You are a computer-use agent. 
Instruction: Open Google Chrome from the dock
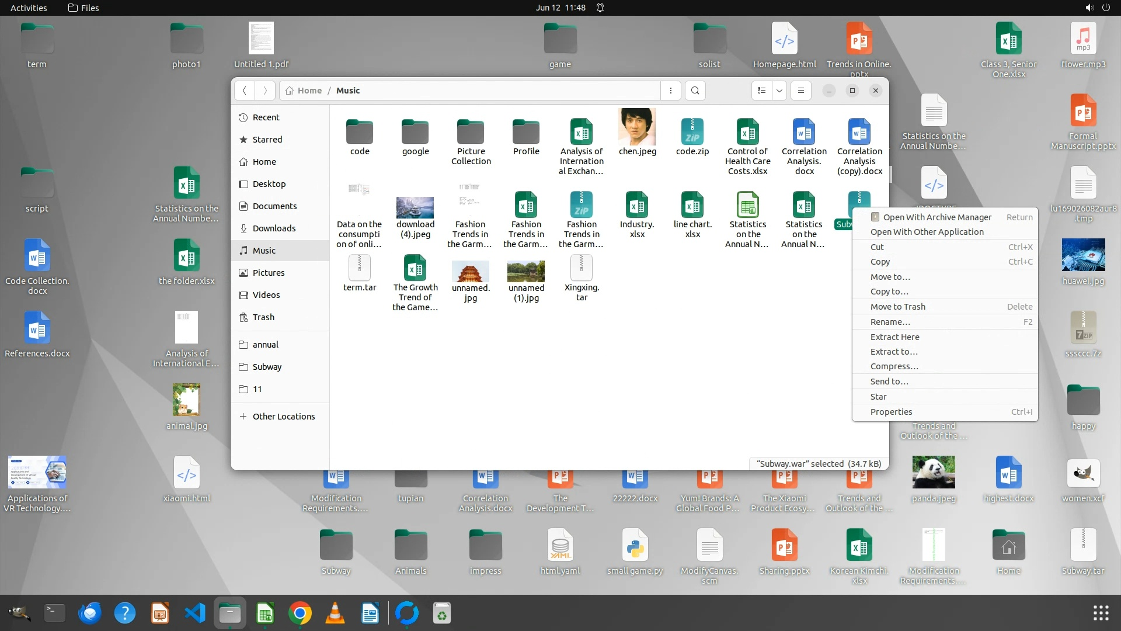(x=300, y=613)
